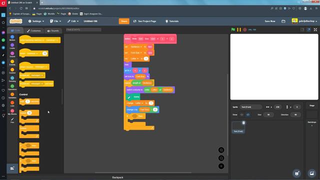Select the Sound block category

[x=12, y=54]
